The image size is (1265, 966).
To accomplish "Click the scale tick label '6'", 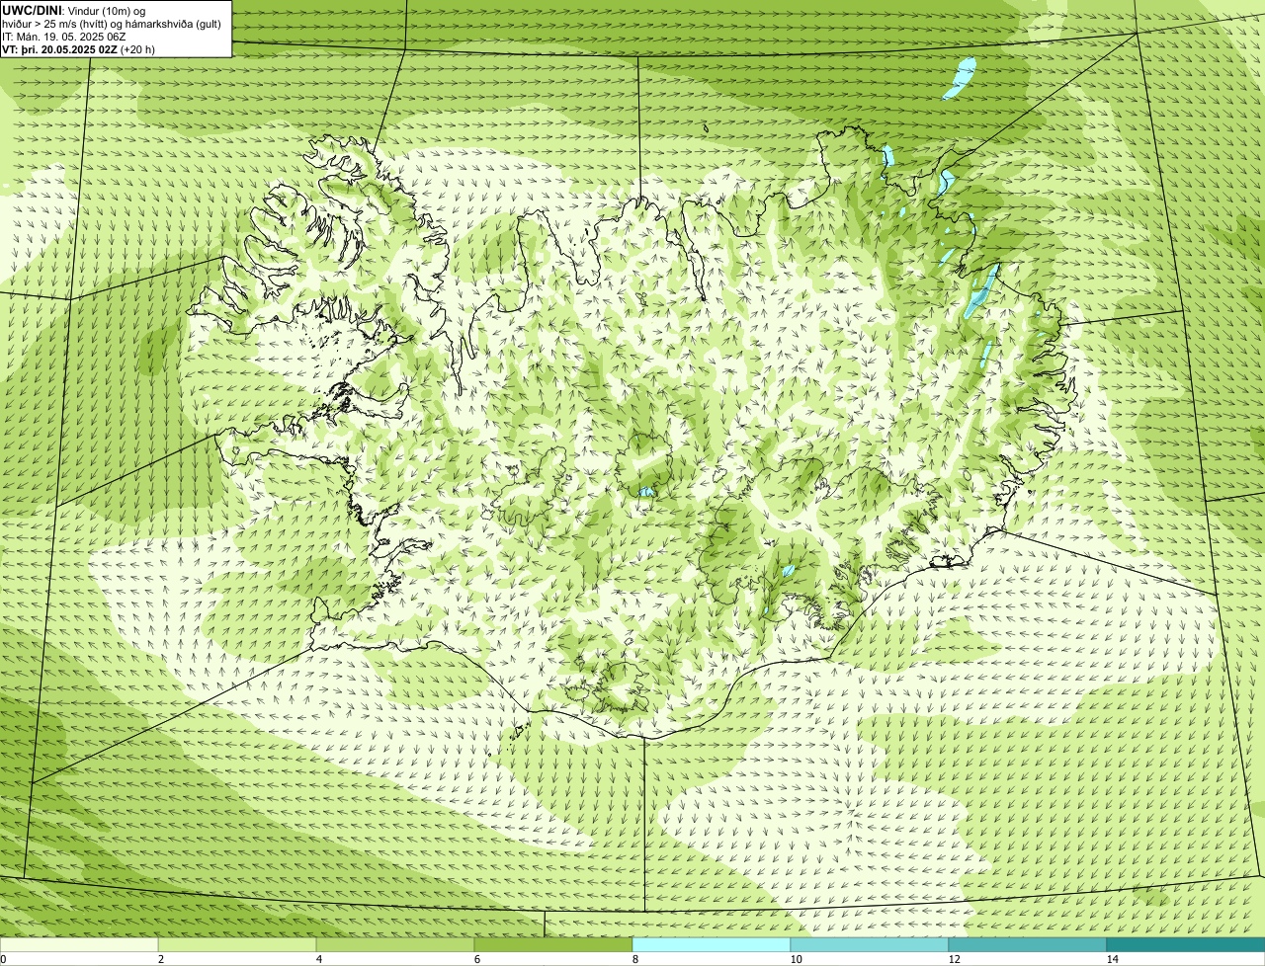I will coord(476,959).
